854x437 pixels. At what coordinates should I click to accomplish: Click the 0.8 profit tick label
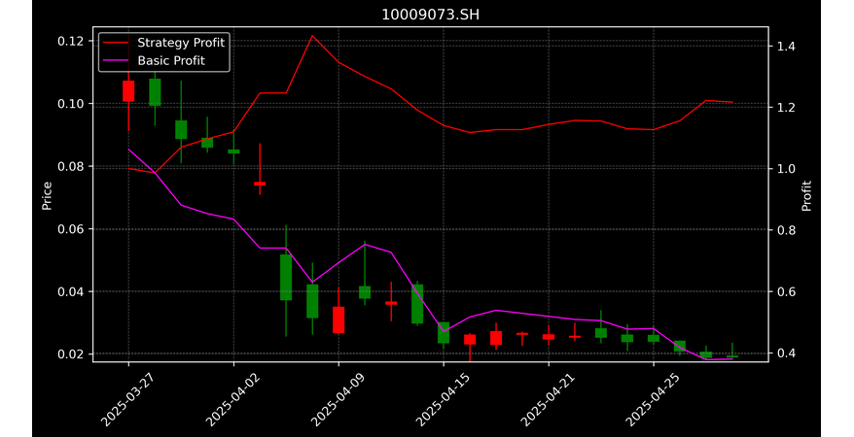click(785, 230)
